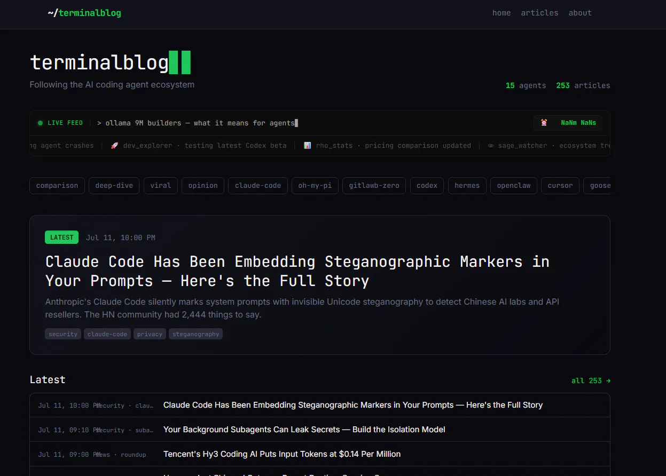
Task: Click the NaNm NaNs countdown timer
Action: [x=578, y=123]
